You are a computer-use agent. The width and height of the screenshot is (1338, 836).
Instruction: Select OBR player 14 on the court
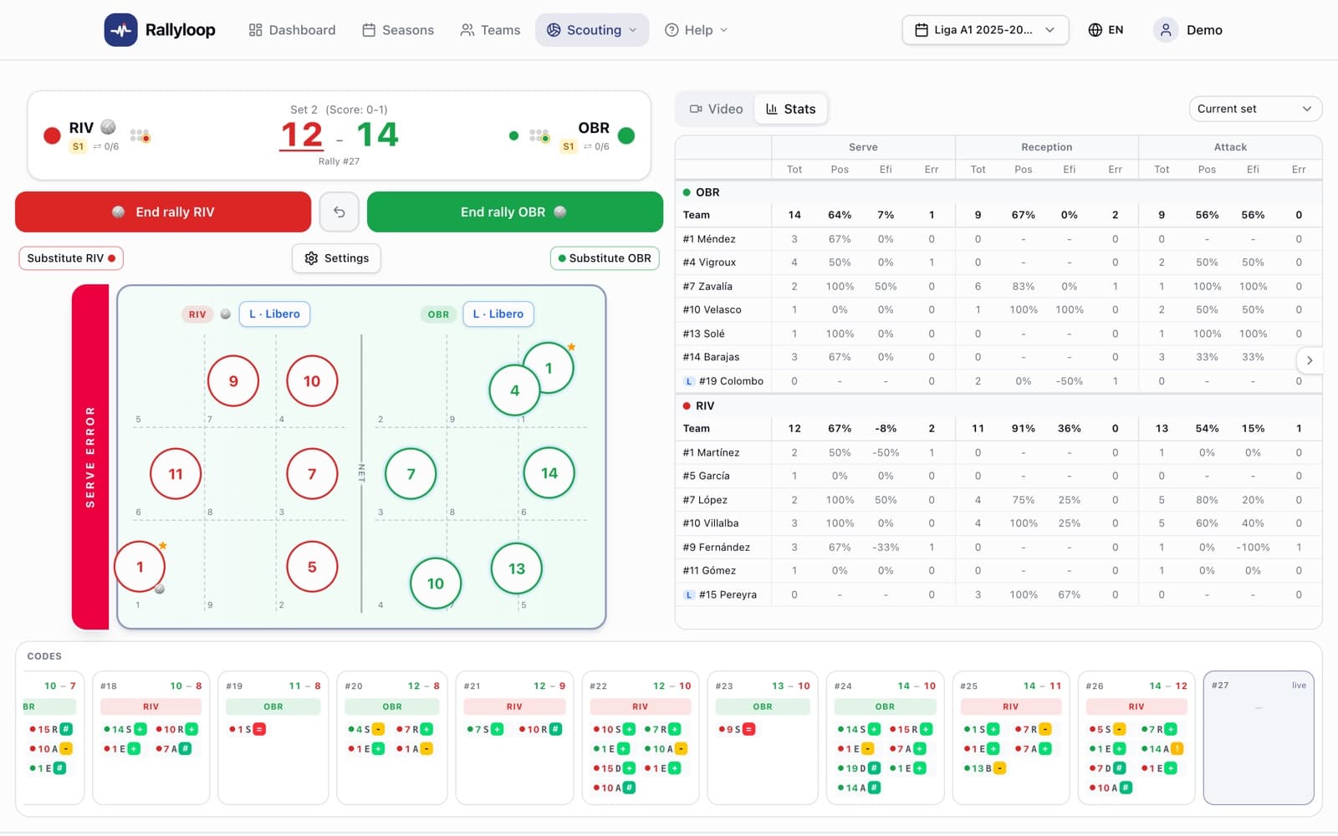click(549, 473)
